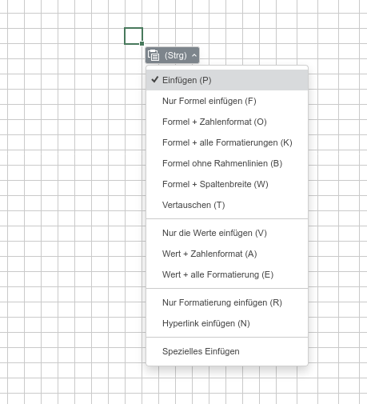Image resolution: width=367 pixels, height=404 pixels.
Task: Choose Wert + alle Formatierung (E)
Action: coord(227,274)
